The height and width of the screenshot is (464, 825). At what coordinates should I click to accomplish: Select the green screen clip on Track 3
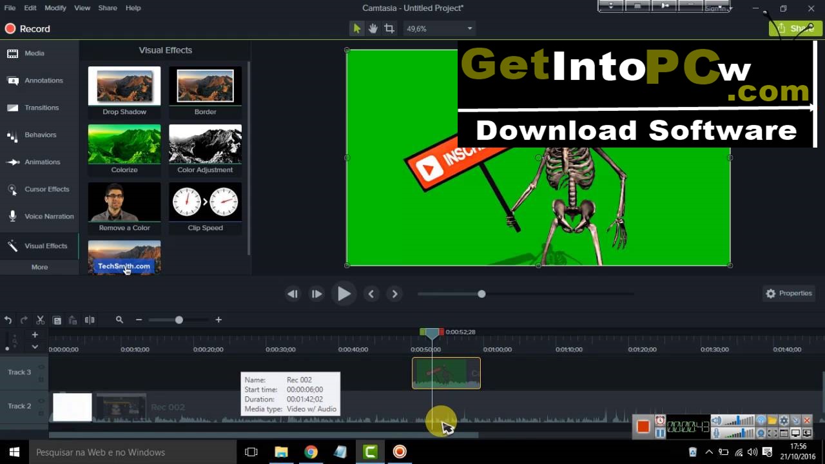[x=446, y=373]
